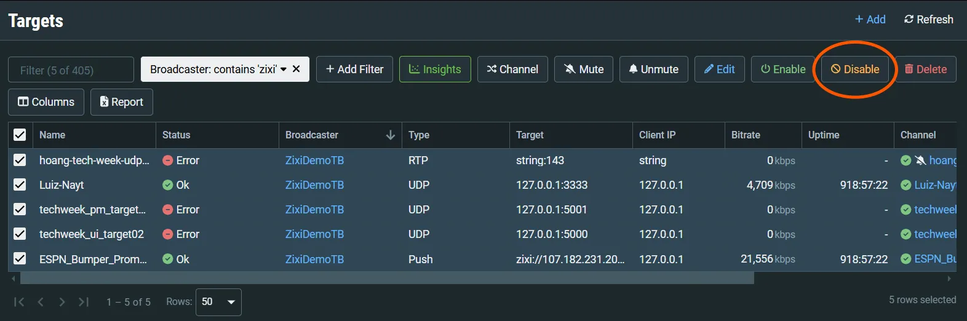Select the hoang-tech-week-udp target name

94,160
